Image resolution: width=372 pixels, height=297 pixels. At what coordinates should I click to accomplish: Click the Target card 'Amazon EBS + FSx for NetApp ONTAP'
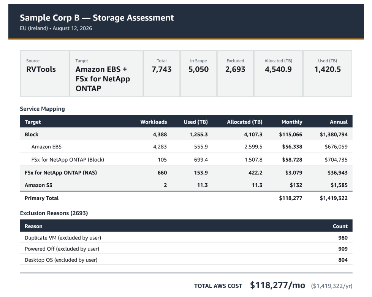click(106, 73)
